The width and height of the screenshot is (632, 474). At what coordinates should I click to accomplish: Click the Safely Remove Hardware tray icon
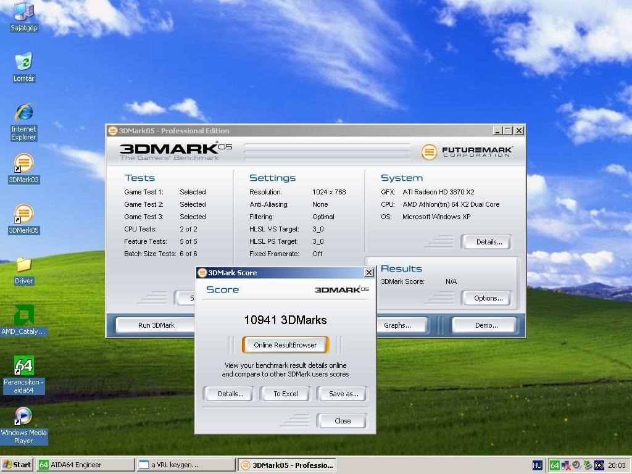point(588,465)
